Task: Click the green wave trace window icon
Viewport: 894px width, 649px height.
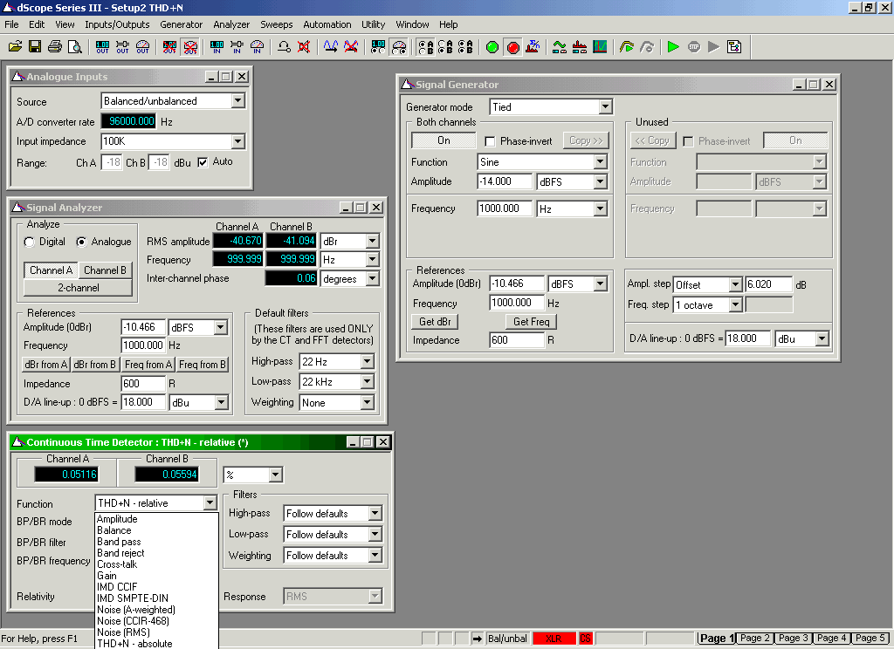Action: click(x=560, y=47)
